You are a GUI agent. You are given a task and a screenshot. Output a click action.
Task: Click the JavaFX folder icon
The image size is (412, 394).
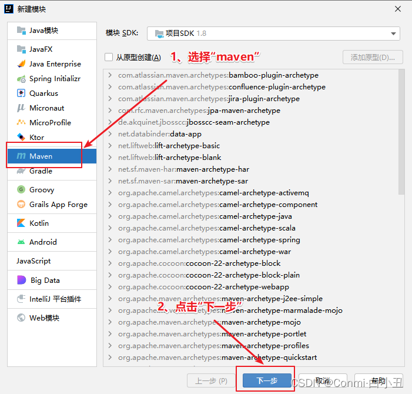pyautogui.click(x=21, y=49)
